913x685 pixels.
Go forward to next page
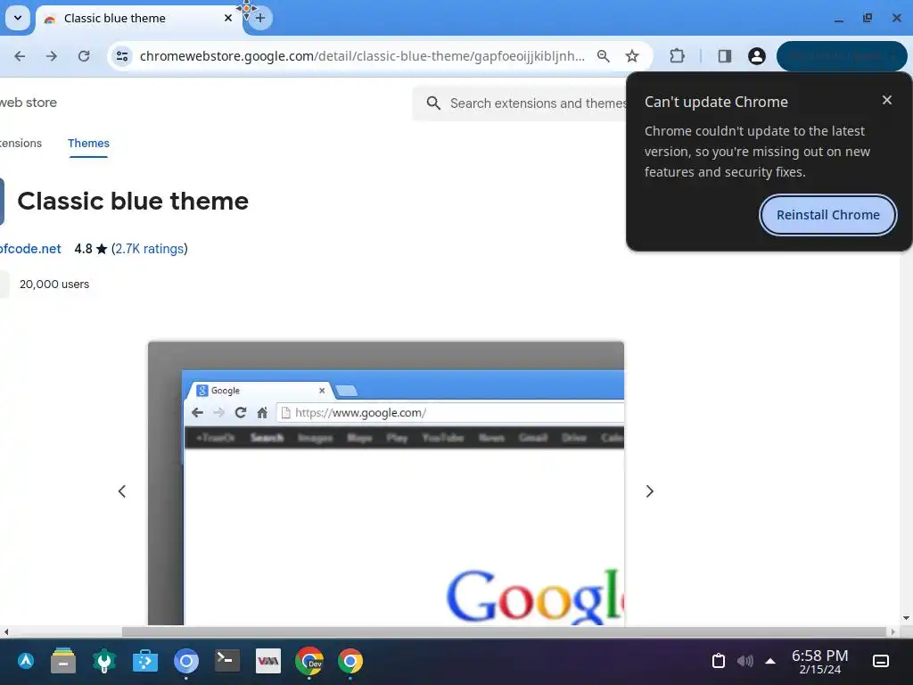click(x=52, y=56)
